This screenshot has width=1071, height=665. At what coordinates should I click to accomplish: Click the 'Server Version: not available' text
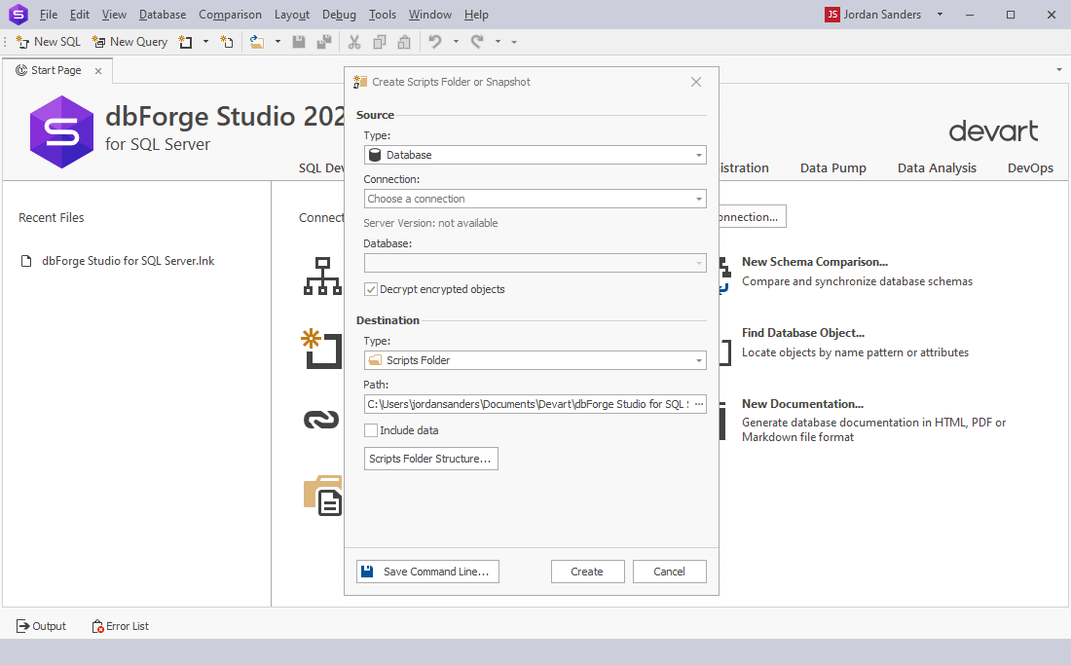tap(430, 223)
